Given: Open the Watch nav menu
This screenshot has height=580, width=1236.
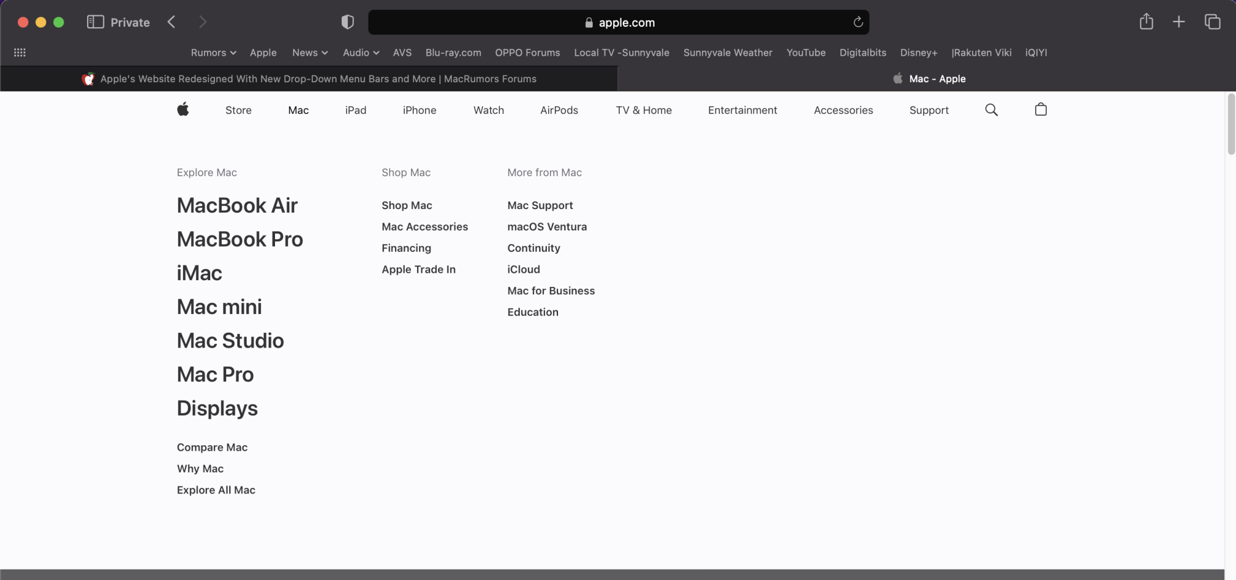Looking at the screenshot, I should pyautogui.click(x=489, y=110).
